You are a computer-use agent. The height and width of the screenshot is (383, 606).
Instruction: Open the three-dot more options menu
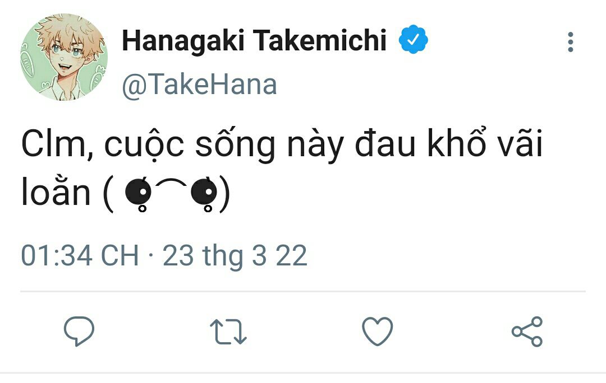(x=571, y=42)
